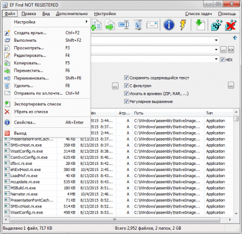This screenshot has height=234, width=242.
Task: Disable Искать в архивах (ZIP, RAR, ...)
Action: [x=126, y=93]
